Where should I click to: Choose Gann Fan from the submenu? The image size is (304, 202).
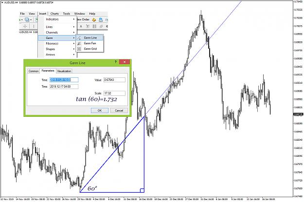pyautogui.click(x=90, y=43)
